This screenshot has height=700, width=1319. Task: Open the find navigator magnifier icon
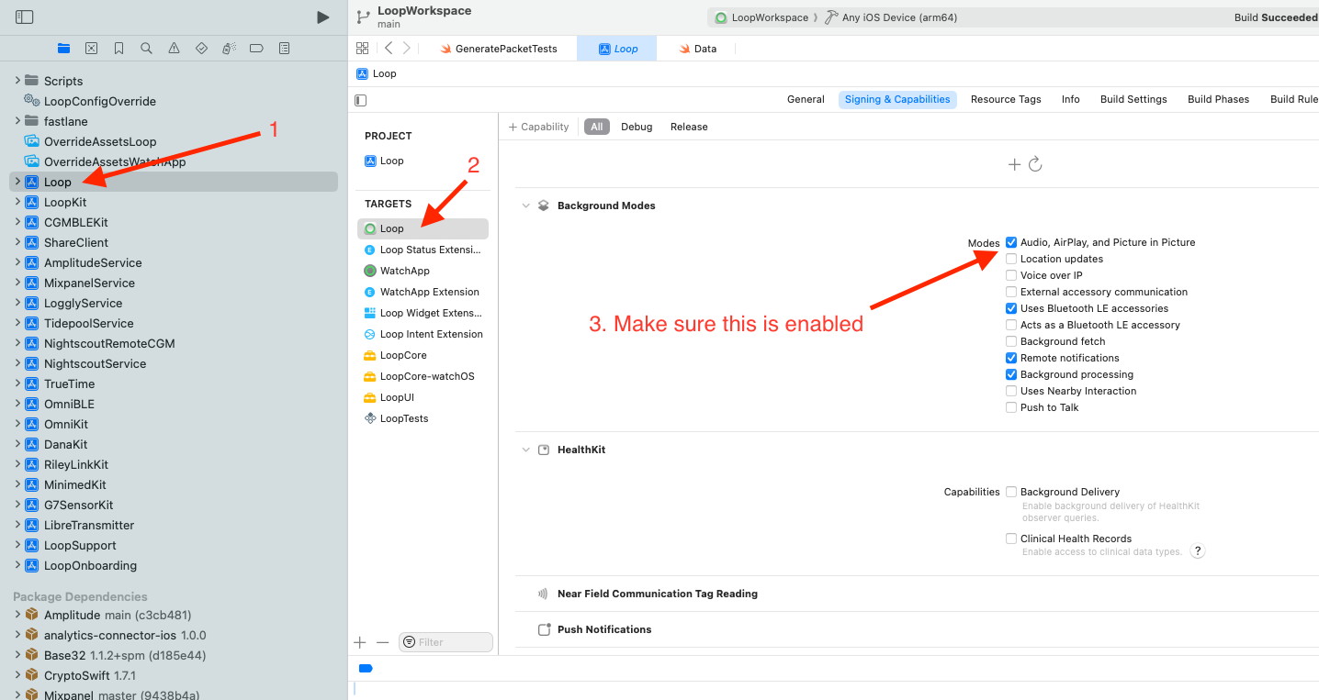(x=146, y=49)
